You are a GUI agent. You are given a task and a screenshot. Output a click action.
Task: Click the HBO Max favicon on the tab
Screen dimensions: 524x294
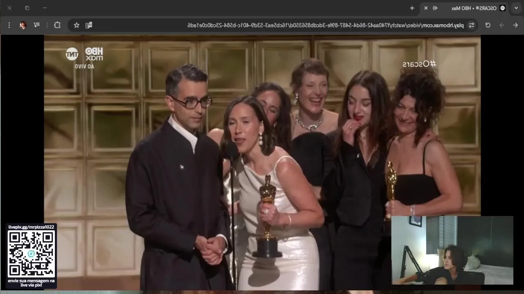coord(503,8)
